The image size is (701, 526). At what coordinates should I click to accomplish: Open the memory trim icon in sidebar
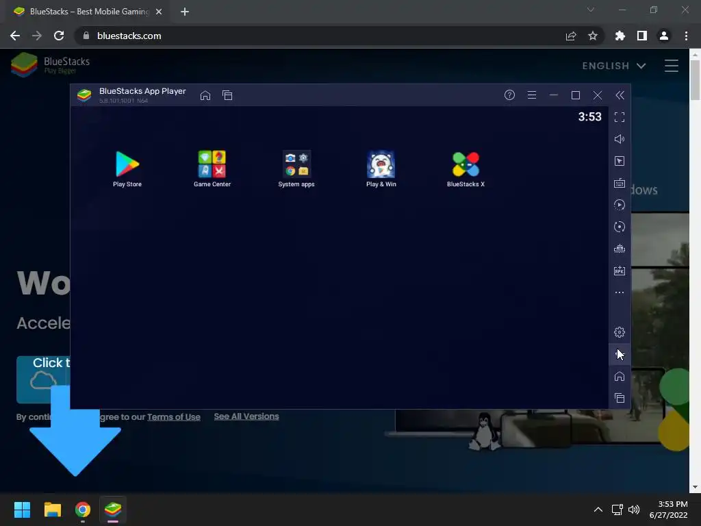619,249
